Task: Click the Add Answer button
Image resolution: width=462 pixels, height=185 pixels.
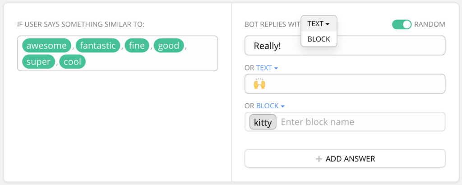Action: [x=345, y=158]
